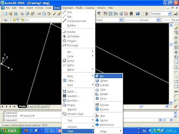Expand the Arc submenu
The height and width of the screenshot is (134, 179).
click(78, 52)
